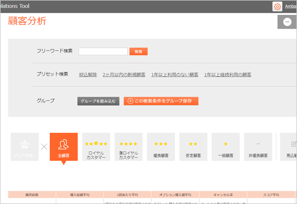
Task: Click the 1回あたり平均 column header
Action: pyautogui.click(x=128, y=195)
